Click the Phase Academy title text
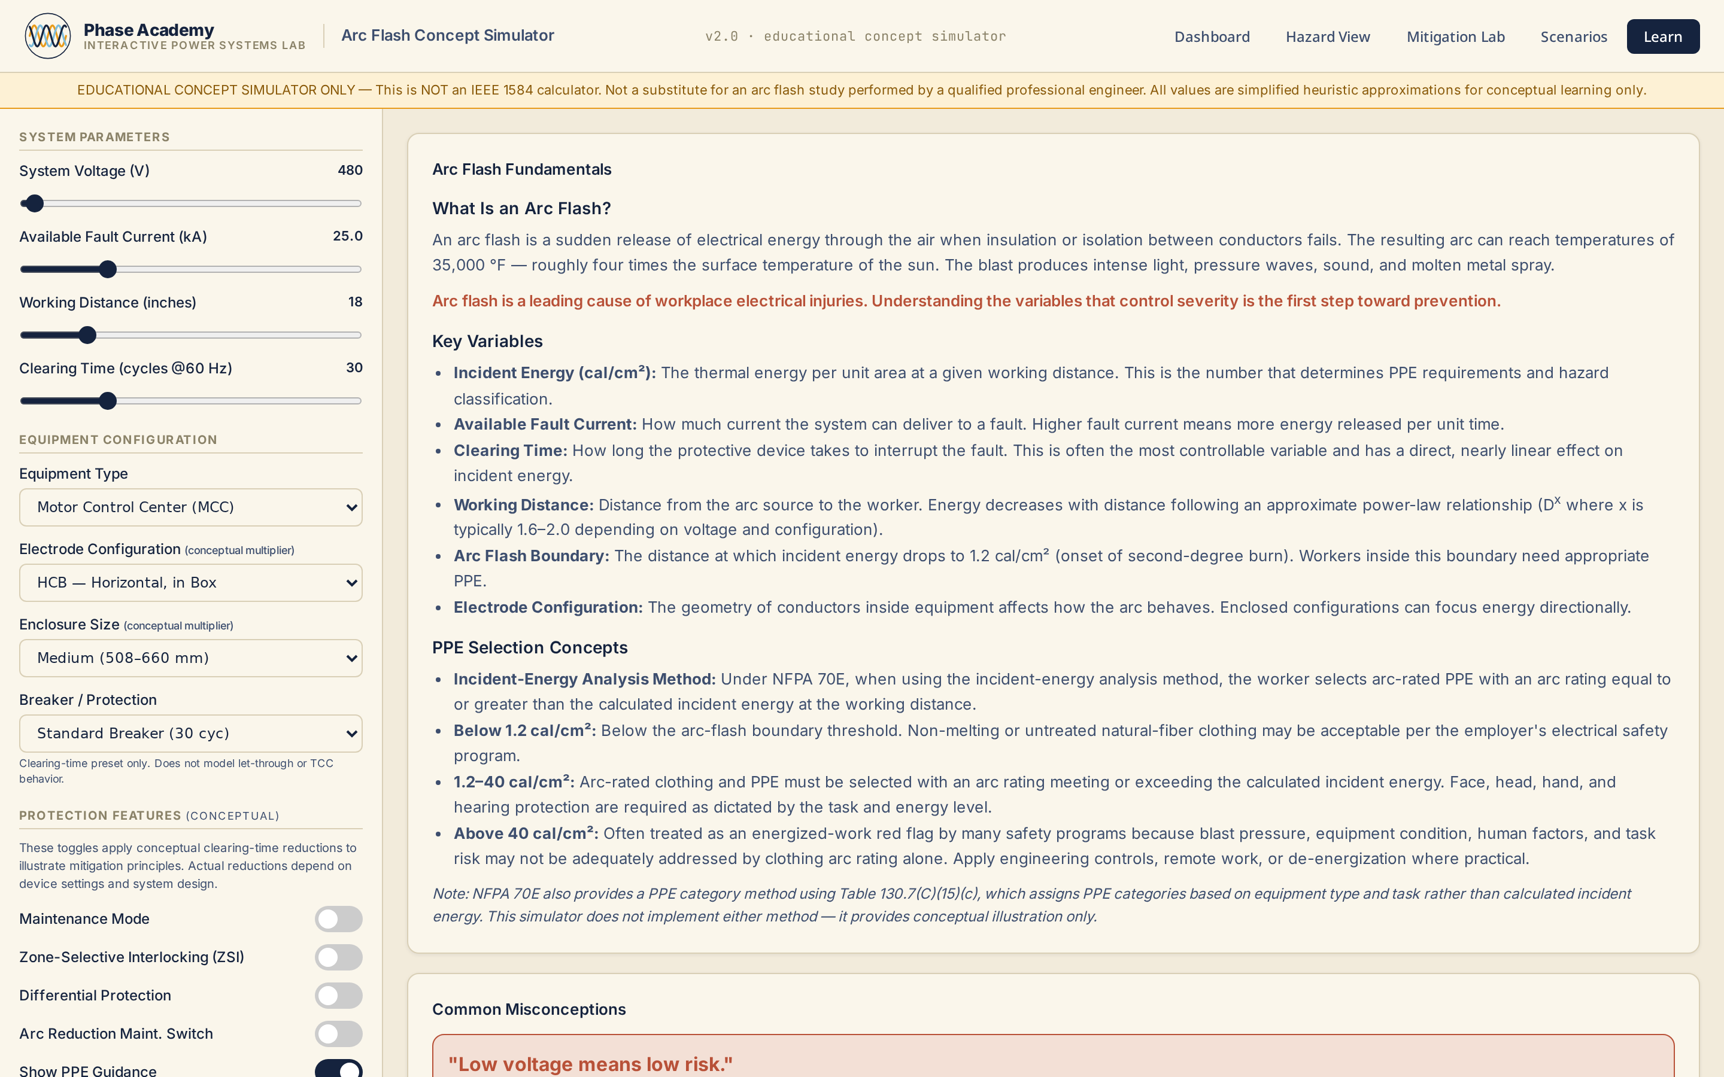 pos(149,30)
